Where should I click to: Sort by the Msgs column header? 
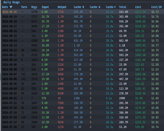(x=34, y=7)
